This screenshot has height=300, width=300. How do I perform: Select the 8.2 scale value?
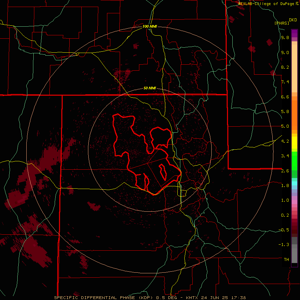(285, 67)
